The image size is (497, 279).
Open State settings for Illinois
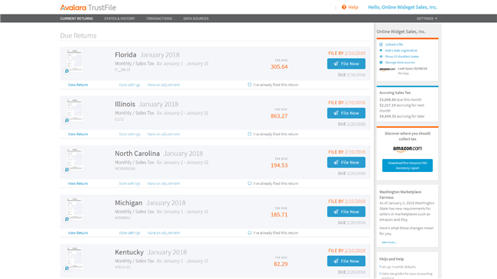129,134
